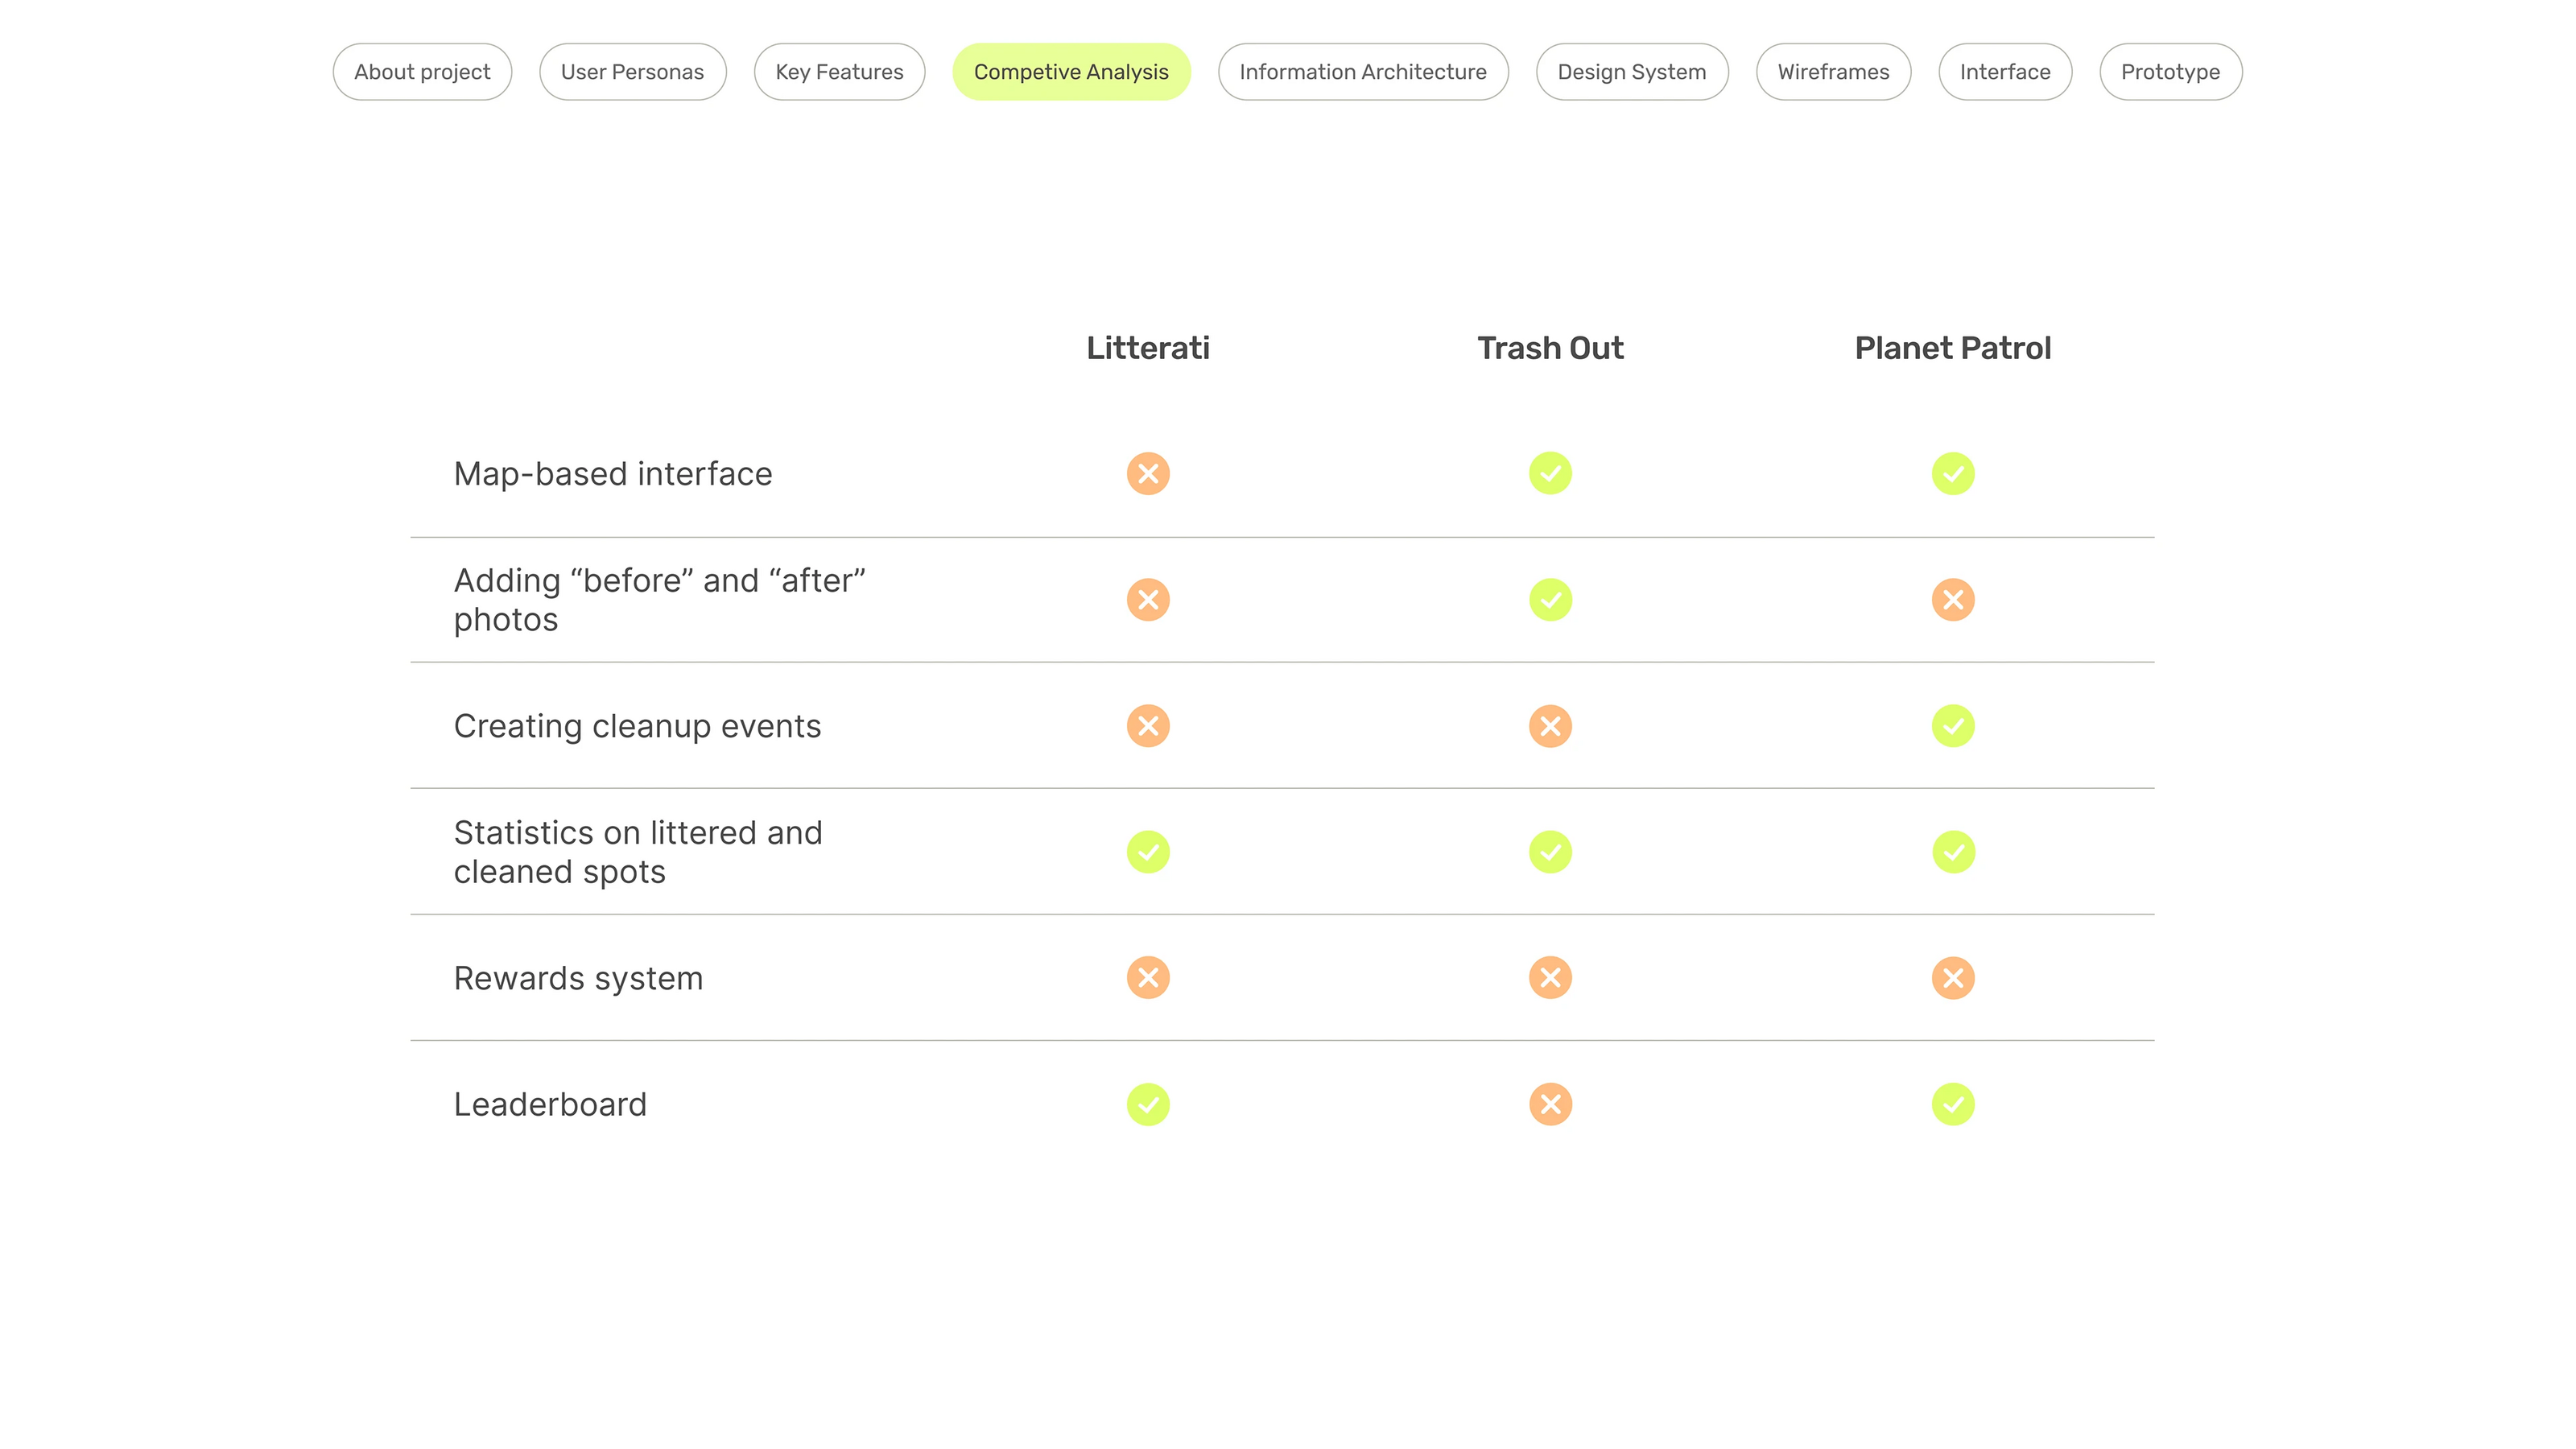Click Litterati's checkmark for Statistics row
This screenshot has height=1449, width=2576.
point(1148,852)
